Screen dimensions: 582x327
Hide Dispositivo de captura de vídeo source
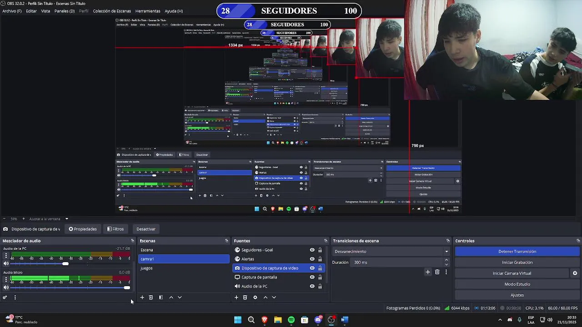pos(312,268)
